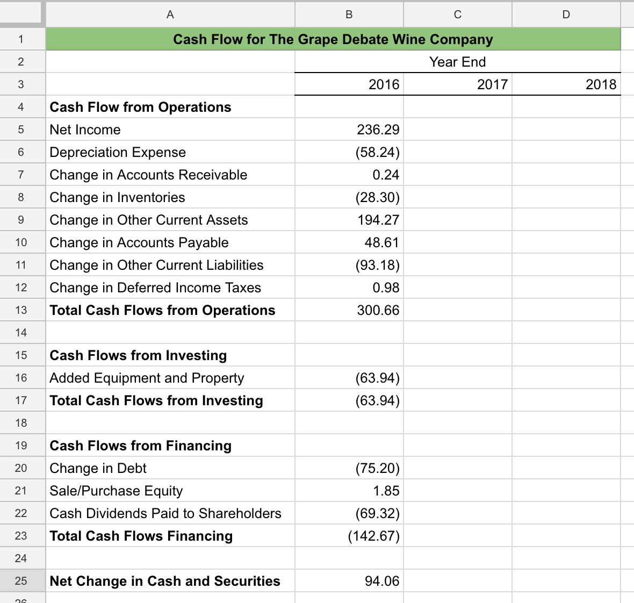Click 'Sale/Purchase Equity' label cell
The height and width of the screenshot is (603, 634).
point(170,491)
